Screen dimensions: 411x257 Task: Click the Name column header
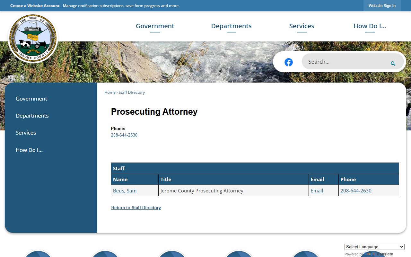pos(135,180)
